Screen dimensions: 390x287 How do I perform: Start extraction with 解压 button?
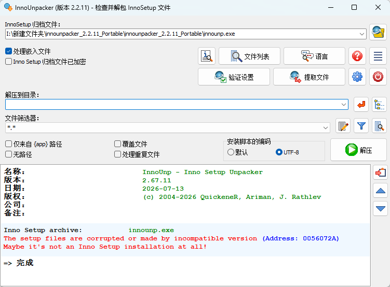click(x=358, y=150)
